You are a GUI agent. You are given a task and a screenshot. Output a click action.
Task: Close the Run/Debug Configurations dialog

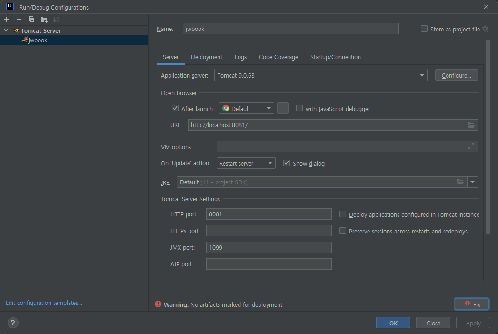pyautogui.click(x=486, y=7)
